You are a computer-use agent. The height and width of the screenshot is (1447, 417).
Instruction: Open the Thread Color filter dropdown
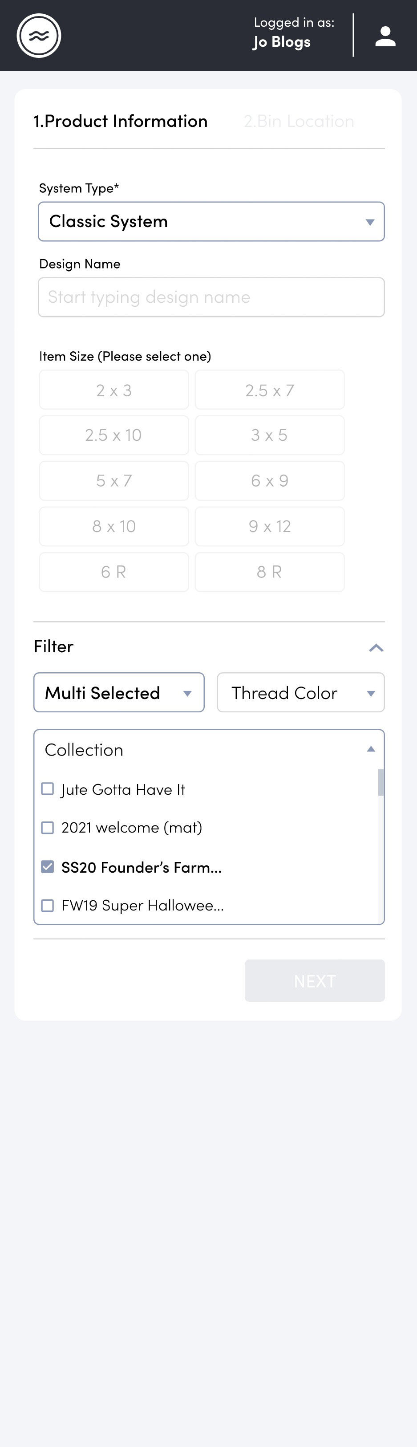click(x=301, y=693)
